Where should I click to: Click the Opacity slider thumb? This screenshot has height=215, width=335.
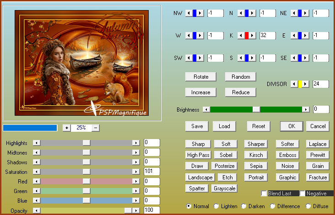[128, 210]
